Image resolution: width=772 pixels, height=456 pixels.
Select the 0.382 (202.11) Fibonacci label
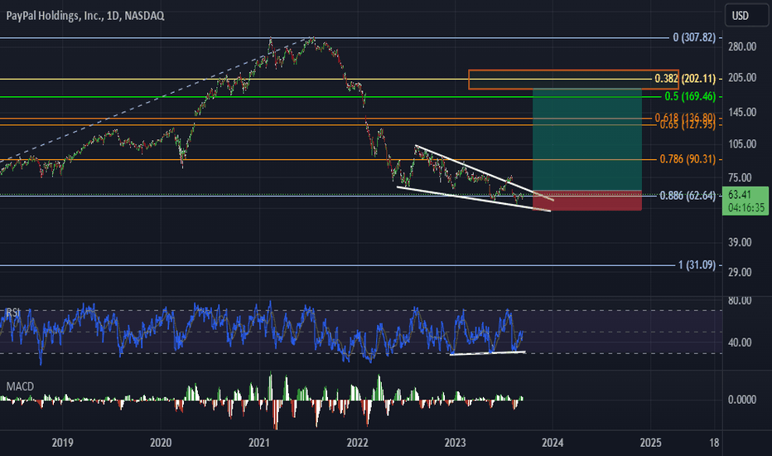(685, 79)
